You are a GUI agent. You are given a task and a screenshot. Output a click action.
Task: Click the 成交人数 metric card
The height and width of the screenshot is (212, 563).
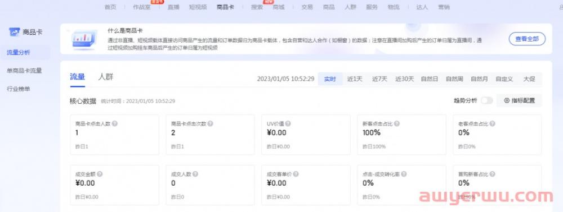[210, 185]
